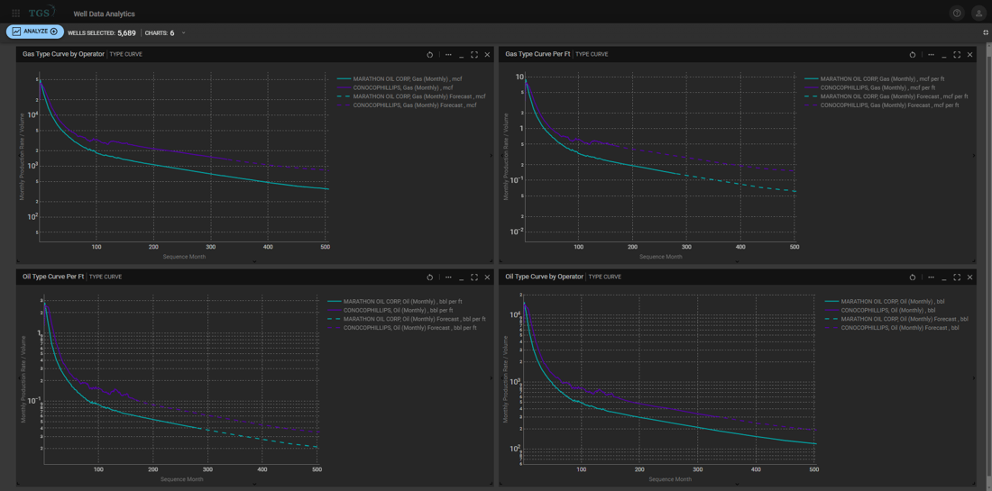Image resolution: width=992 pixels, height=491 pixels.
Task: Open the help icon
Action: 957,14
